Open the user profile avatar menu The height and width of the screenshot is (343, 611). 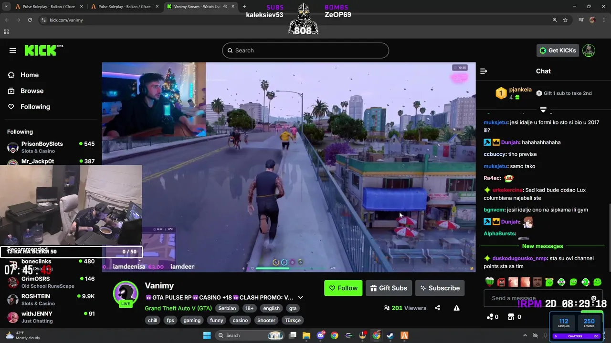(x=589, y=50)
